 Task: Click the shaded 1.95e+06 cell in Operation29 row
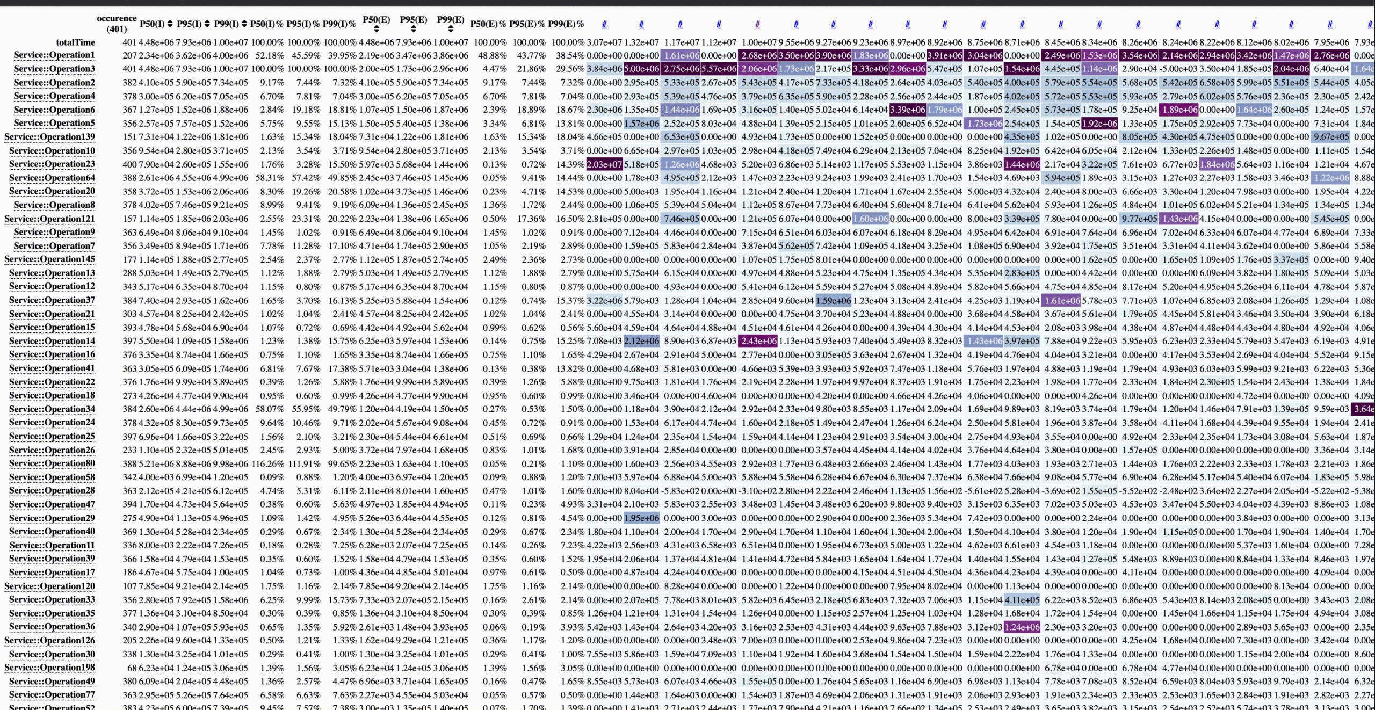coord(641,518)
